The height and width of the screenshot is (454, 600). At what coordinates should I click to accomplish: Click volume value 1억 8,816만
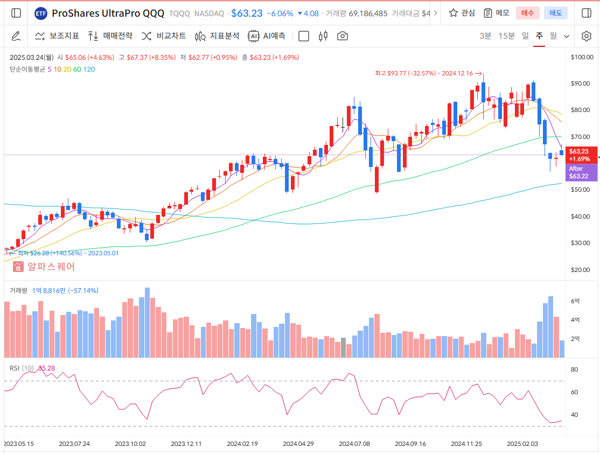[49, 291]
